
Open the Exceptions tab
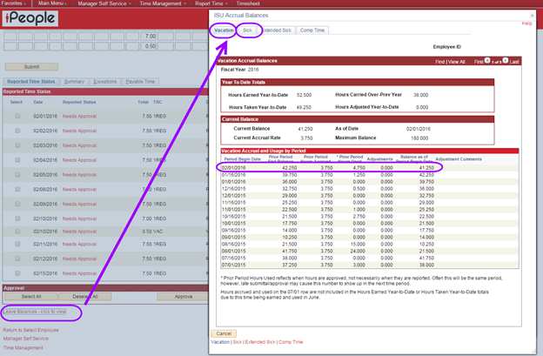point(105,82)
